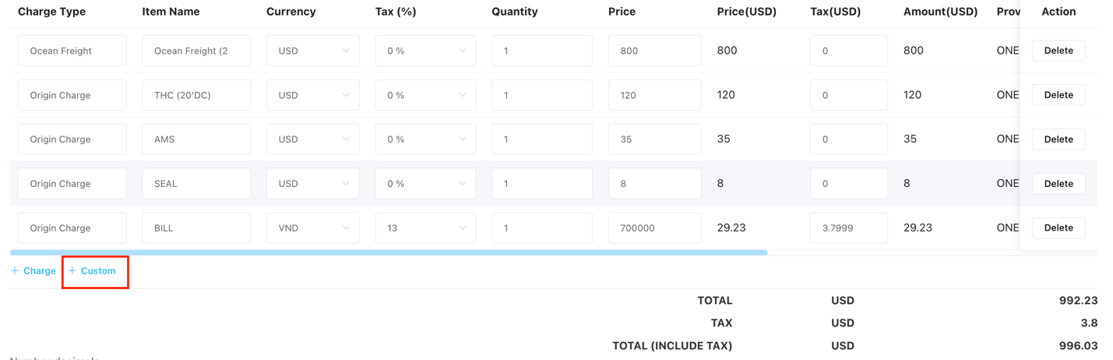Click the price field showing 800

pyautogui.click(x=654, y=51)
